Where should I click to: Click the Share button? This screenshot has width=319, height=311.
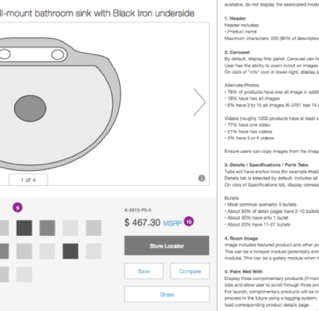pos(167,294)
